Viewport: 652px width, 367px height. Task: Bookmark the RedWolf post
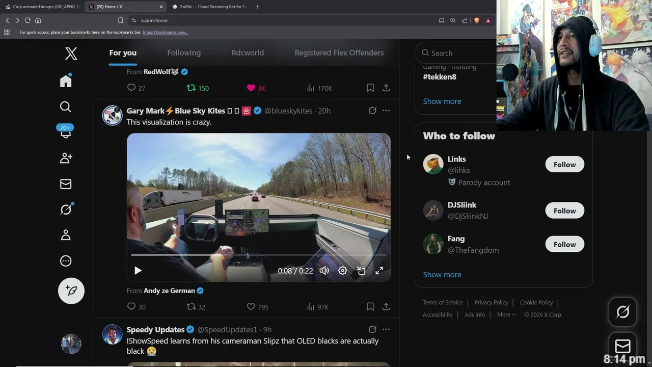370,88
